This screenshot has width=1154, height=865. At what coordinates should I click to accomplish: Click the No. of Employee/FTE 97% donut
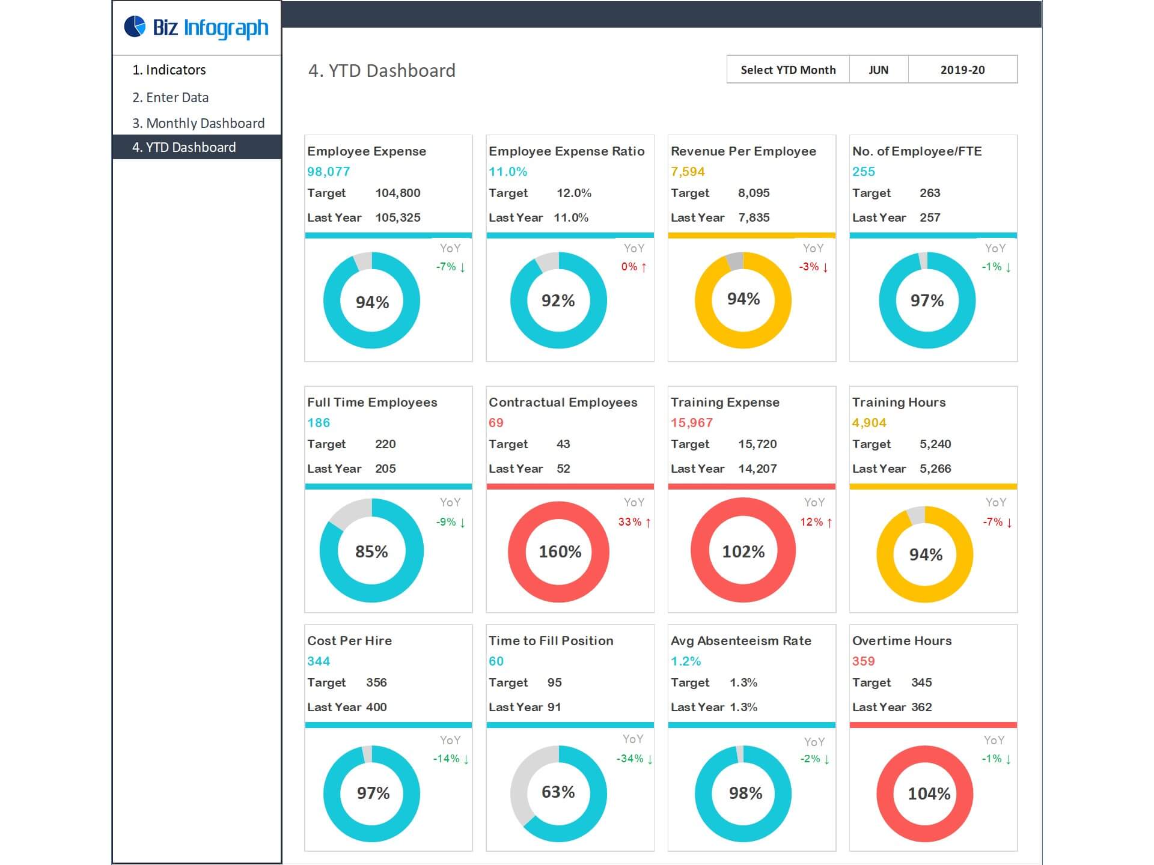pos(927,300)
